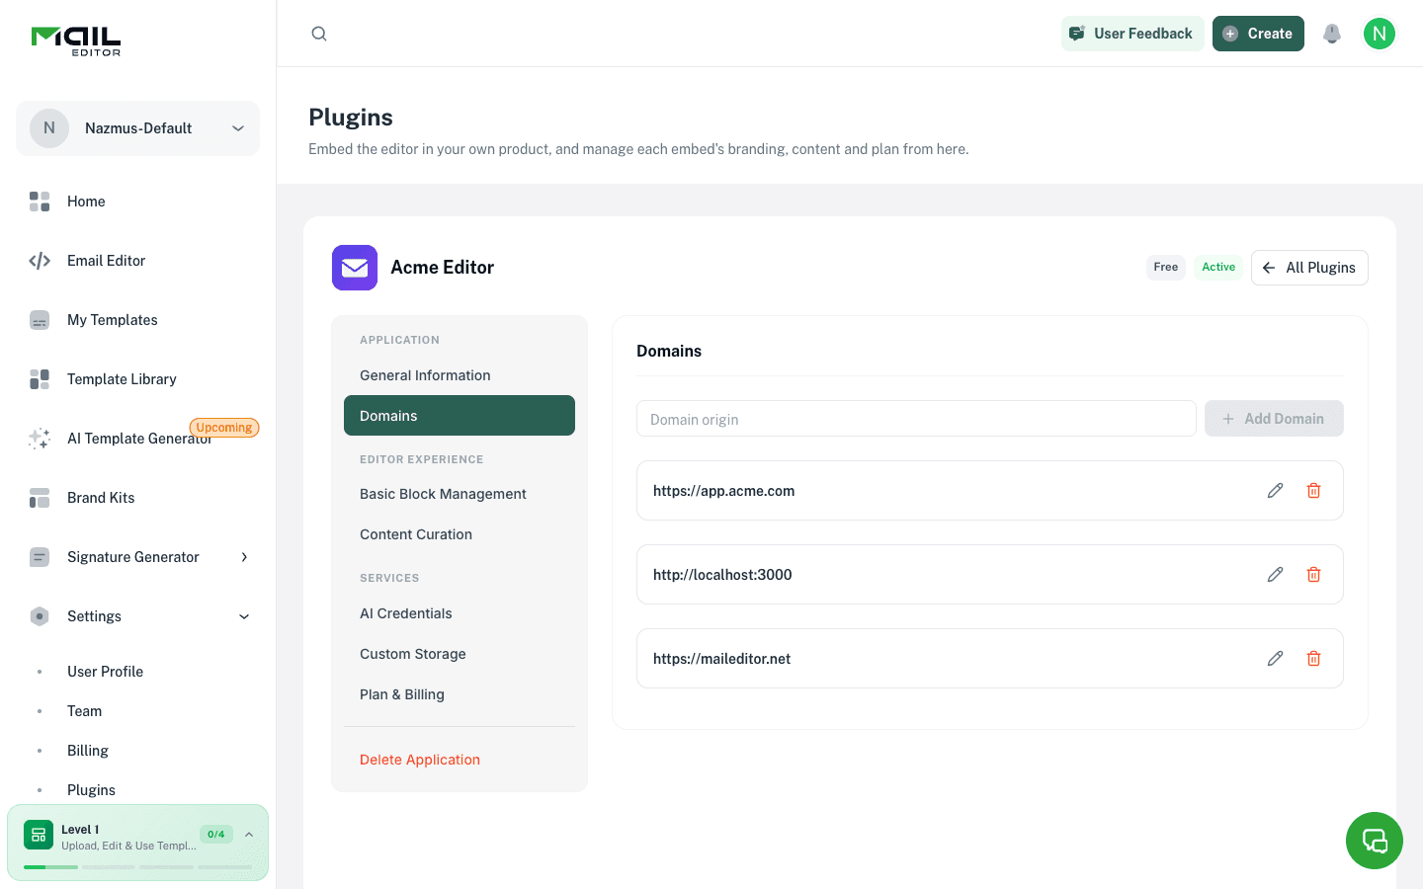Go back to All Plugins

[x=1309, y=268]
